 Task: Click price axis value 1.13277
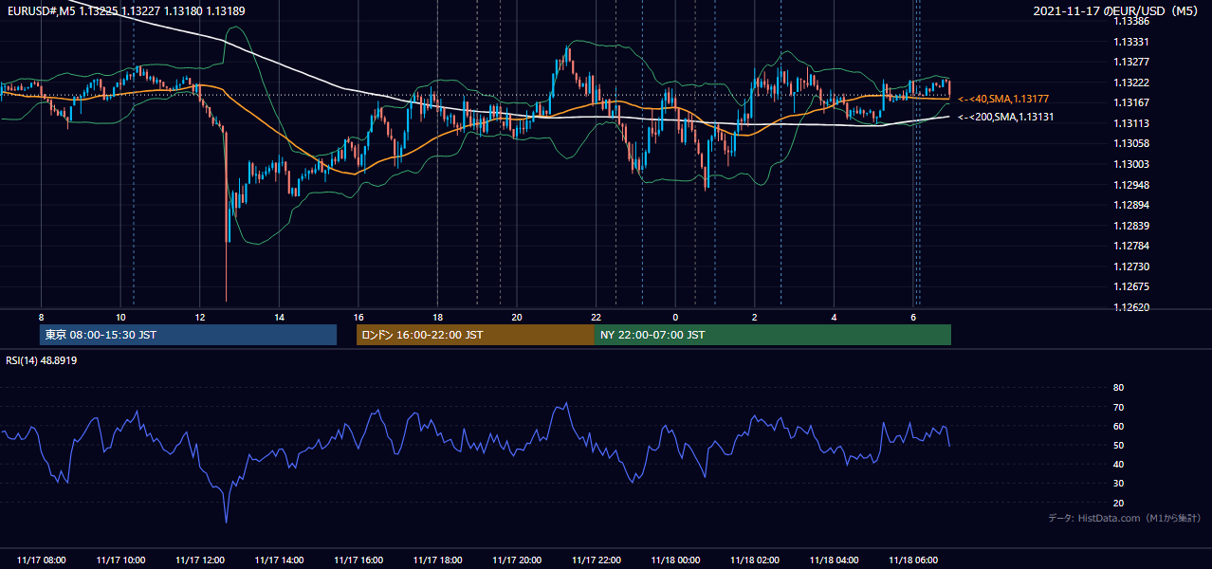(1131, 62)
